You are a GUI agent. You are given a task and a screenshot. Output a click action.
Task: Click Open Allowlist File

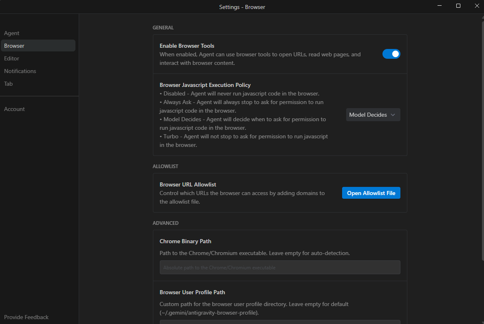coord(371,193)
